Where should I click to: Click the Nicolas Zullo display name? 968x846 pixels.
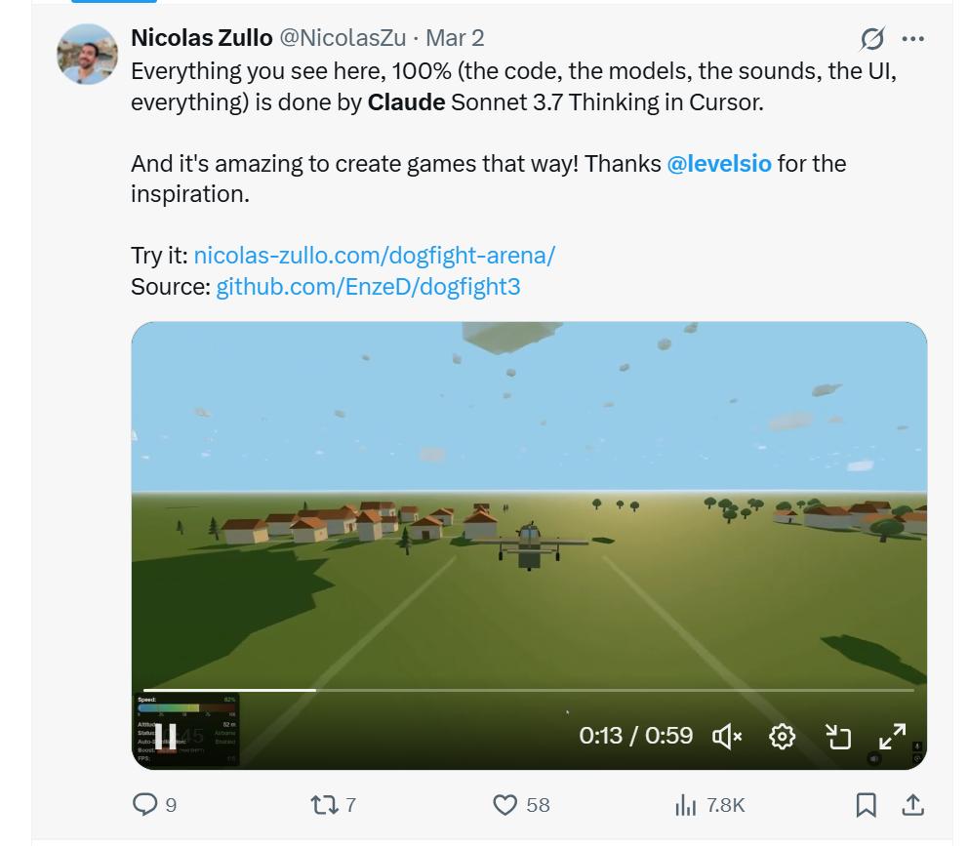202,38
